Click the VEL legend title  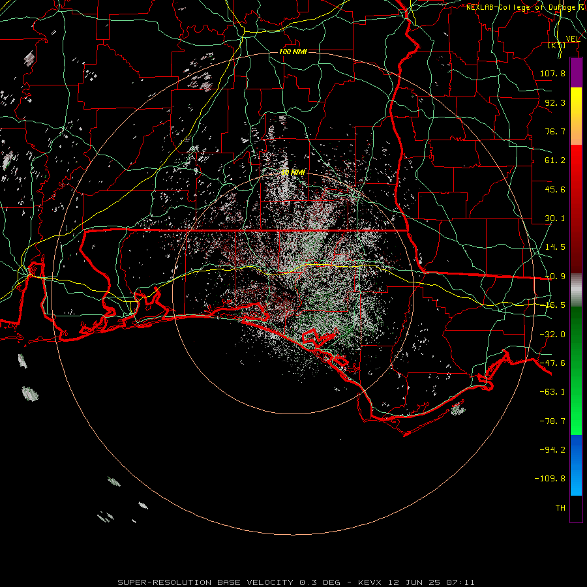pyautogui.click(x=573, y=38)
